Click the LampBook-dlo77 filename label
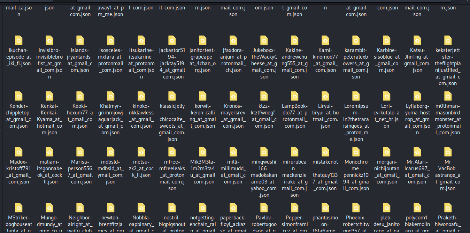Image resolution: width=470 pixels, height=233 pixels. pyautogui.click(x=295, y=116)
